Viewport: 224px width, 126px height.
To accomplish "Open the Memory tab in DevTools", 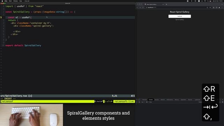I will click(x=177, y=100).
